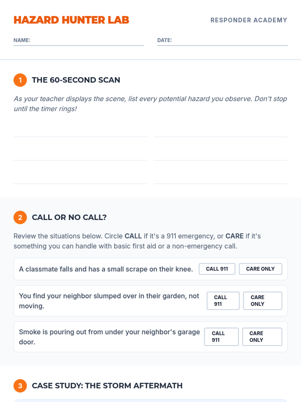Image resolution: width=301 pixels, height=402 pixels.
Task: Choose CARE ONLY for slumped neighbor
Action: pos(263,301)
